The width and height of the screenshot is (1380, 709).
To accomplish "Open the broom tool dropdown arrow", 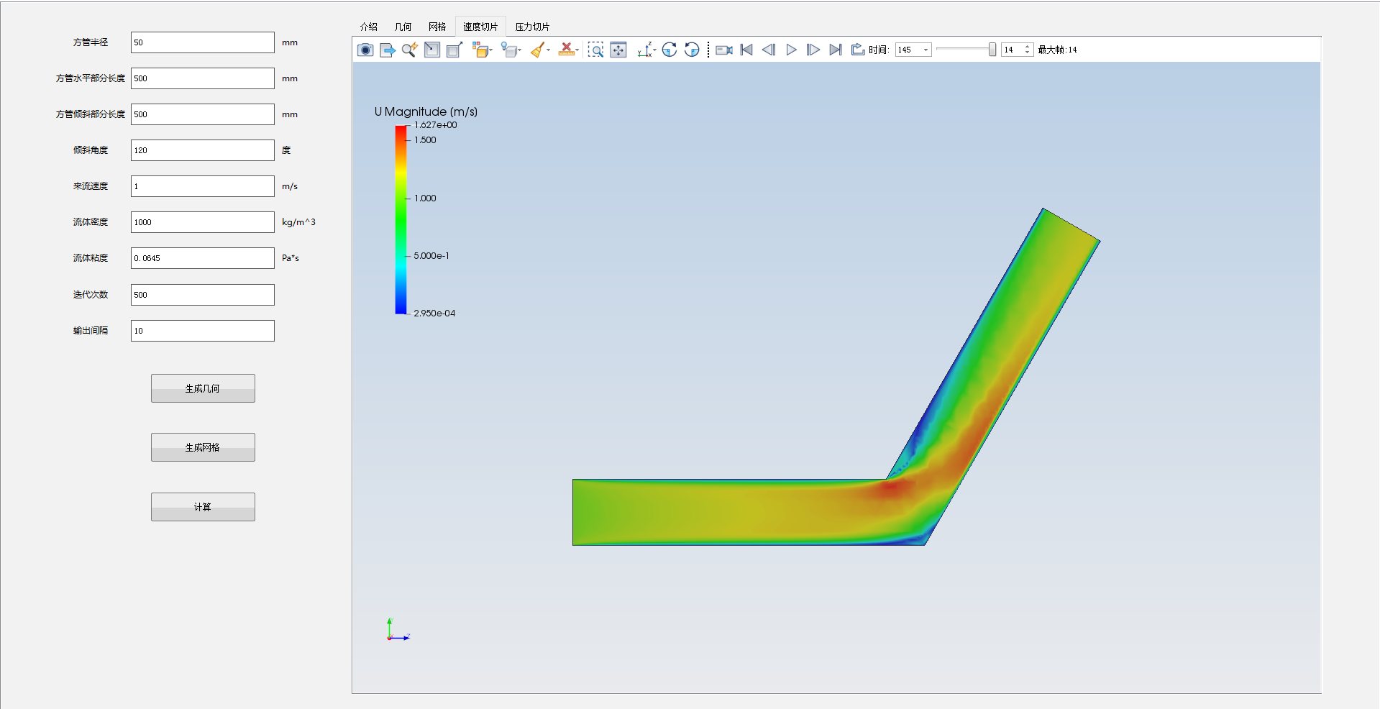I will coord(549,50).
